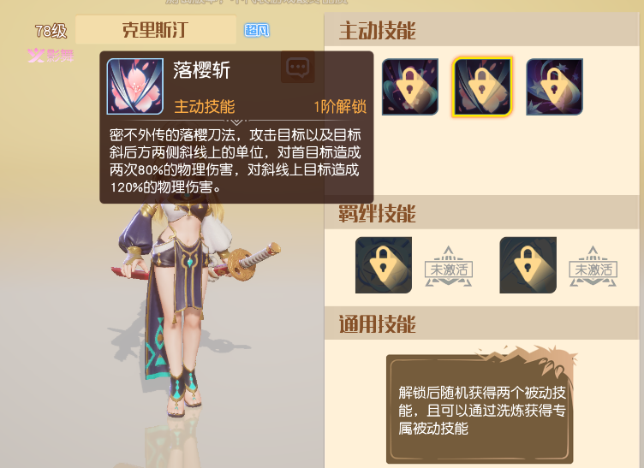The image size is (644, 468).
Task: Click the second 未激活 badge
Action: (593, 267)
